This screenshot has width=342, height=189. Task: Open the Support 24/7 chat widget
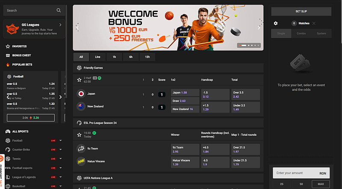point(2,172)
